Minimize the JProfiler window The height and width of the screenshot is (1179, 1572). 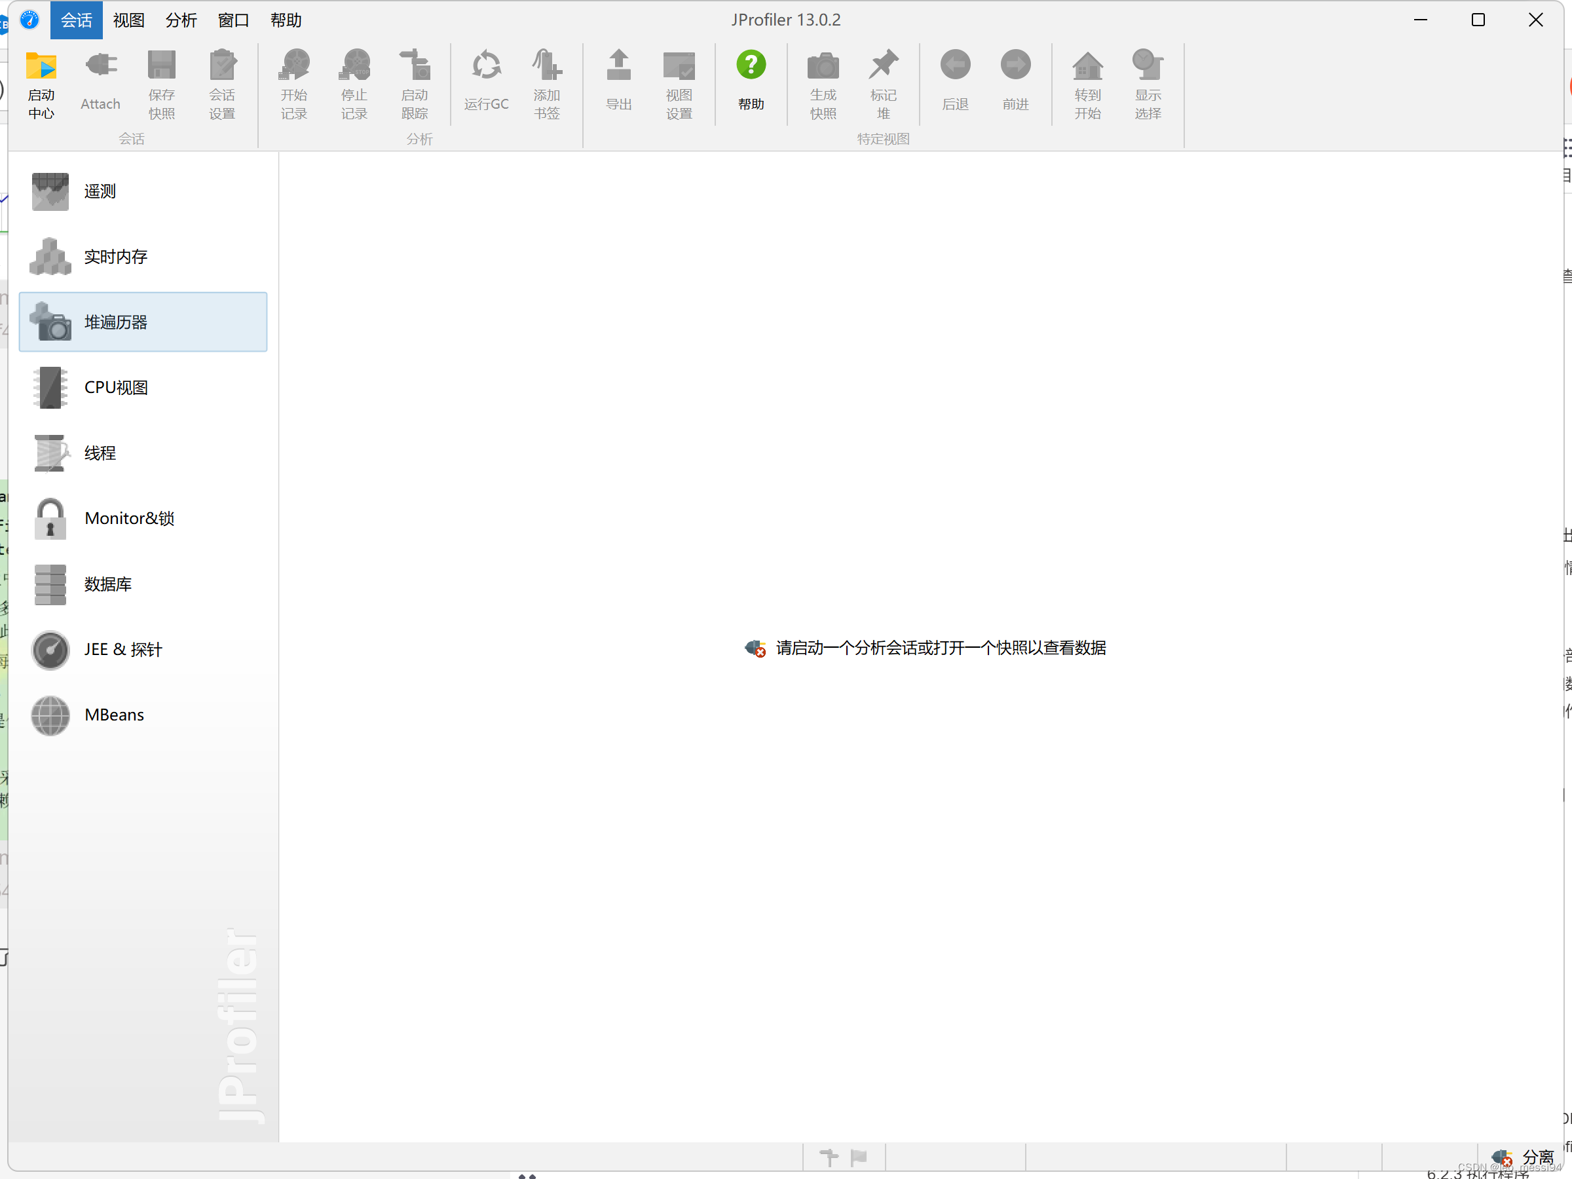[x=1421, y=20]
